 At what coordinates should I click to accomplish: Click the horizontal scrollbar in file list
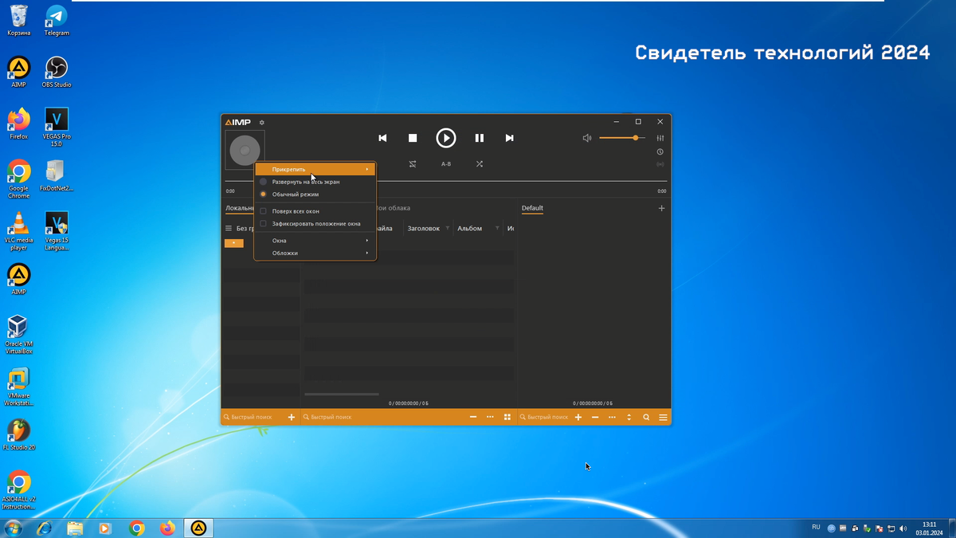pyautogui.click(x=342, y=394)
